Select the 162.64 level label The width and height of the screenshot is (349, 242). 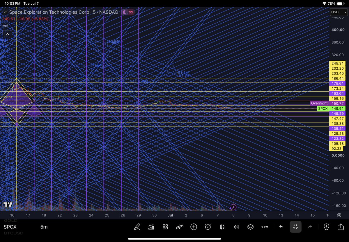point(337,94)
